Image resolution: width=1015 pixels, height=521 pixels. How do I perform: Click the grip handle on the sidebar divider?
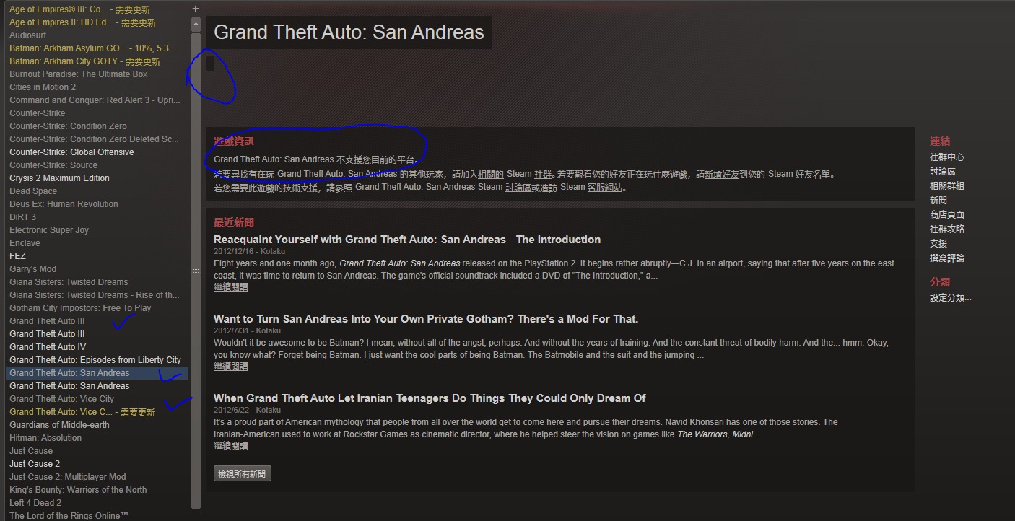coord(196,270)
